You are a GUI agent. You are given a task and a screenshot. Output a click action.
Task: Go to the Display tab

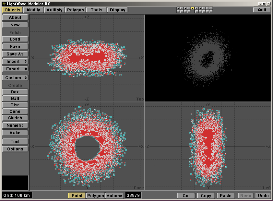118,10
